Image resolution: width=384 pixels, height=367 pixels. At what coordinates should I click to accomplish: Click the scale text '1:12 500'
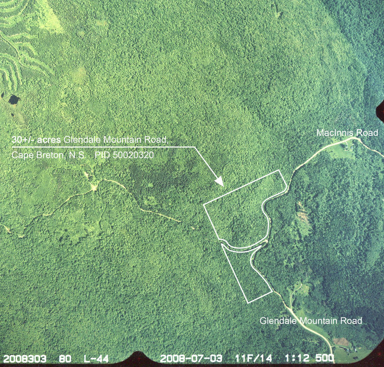(x=309, y=358)
